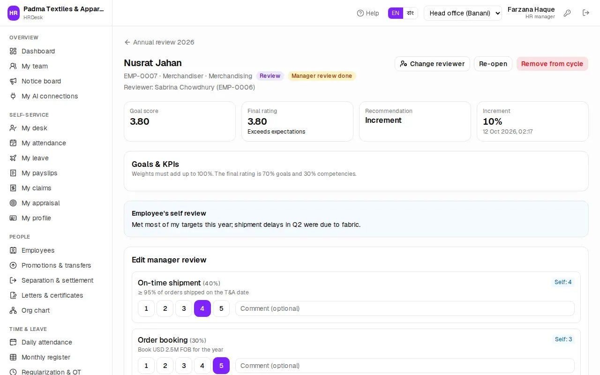Open the My payslips document icon
This screenshot has width=600, height=375.
point(13,173)
